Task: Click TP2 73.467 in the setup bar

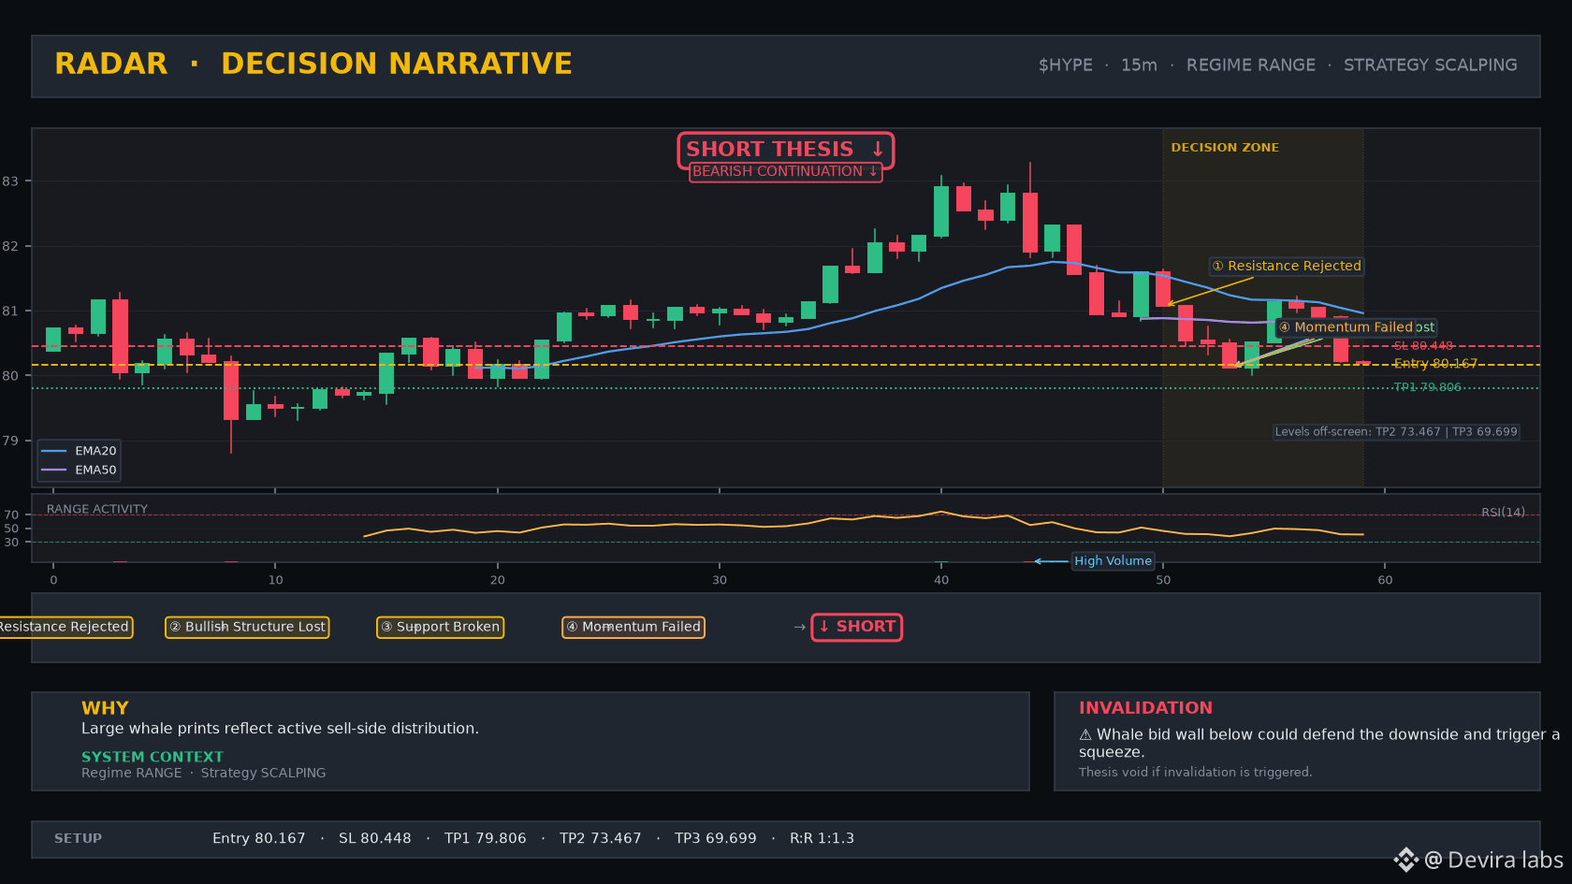Action: [x=601, y=839]
